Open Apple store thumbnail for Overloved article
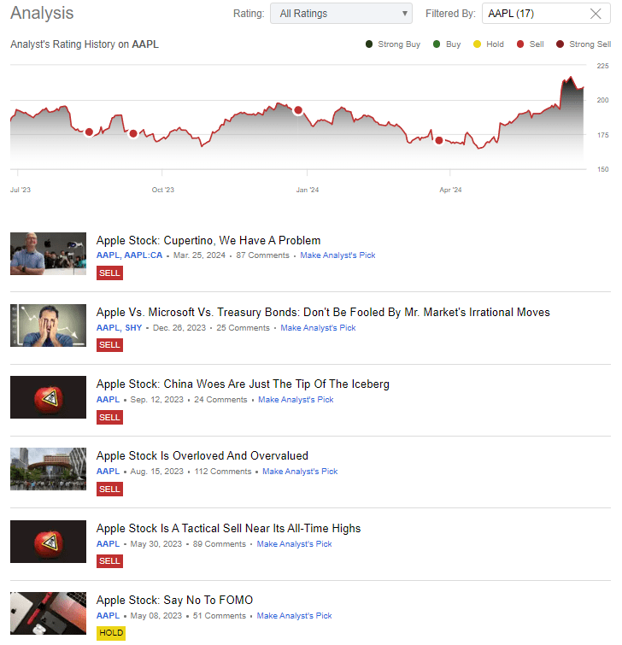The width and height of the screenshot is (622, 645). (48, 469)
